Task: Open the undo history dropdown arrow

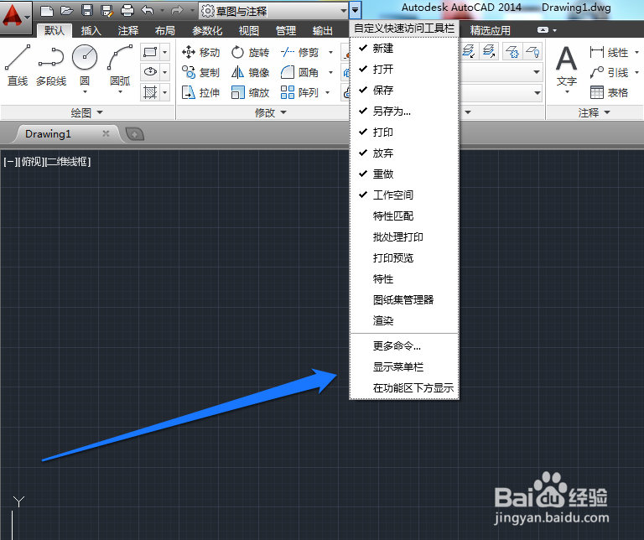Action: [162, 11]
